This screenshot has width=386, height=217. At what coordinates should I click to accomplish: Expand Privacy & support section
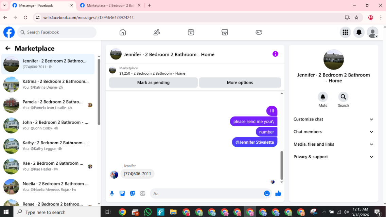[333, 157]
